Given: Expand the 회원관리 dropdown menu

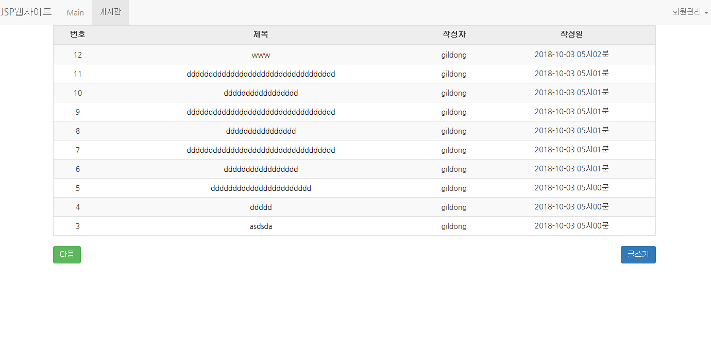Looking at the screenshot, I should click(690, 12).
